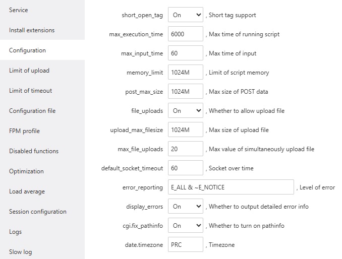
Task: Open the FPM profile tab
Action: point(24,131)
